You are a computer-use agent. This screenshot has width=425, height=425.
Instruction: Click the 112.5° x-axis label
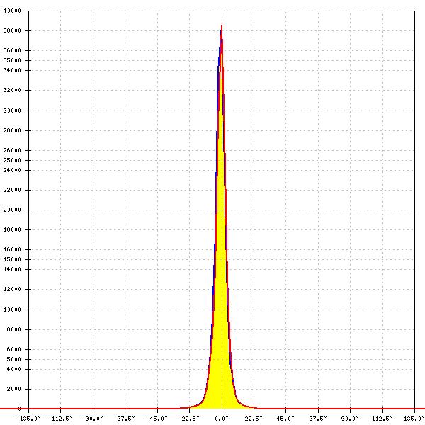coord(382,419)
